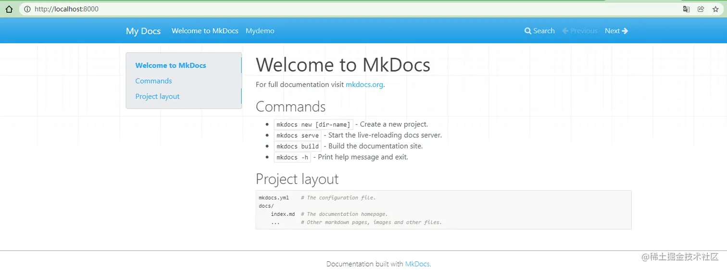727x270 pixels.
Task: Open the mkdocs.org link
Action: tap(364, 85)
